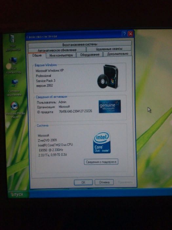
Task: Click the Intel Core Duo inside logo
Action: pos(102,143)
